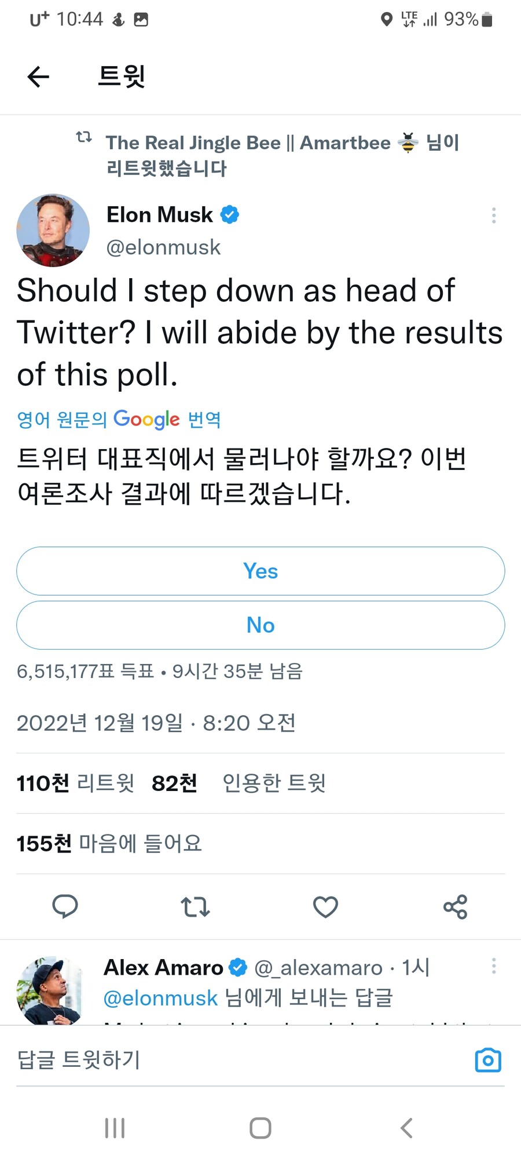Viewport: 521px width, 1159px height.
Task: Open the tweet options three-dot menu
Action: click(494, 215)
